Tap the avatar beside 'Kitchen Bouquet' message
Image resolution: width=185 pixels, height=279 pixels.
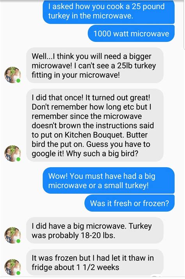click(x=12, y=154)
